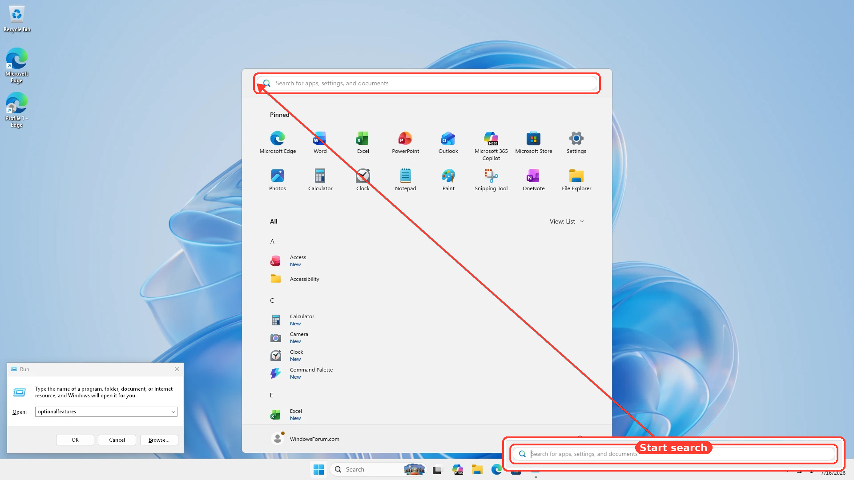
Task: Open Task View from the taskbar
Action: 438,469
